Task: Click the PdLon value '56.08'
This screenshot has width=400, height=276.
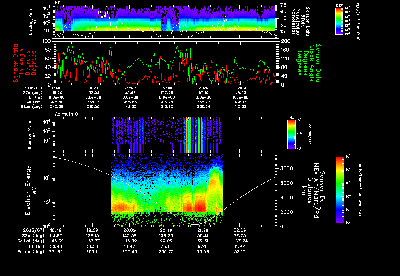Action: point(203,252)
